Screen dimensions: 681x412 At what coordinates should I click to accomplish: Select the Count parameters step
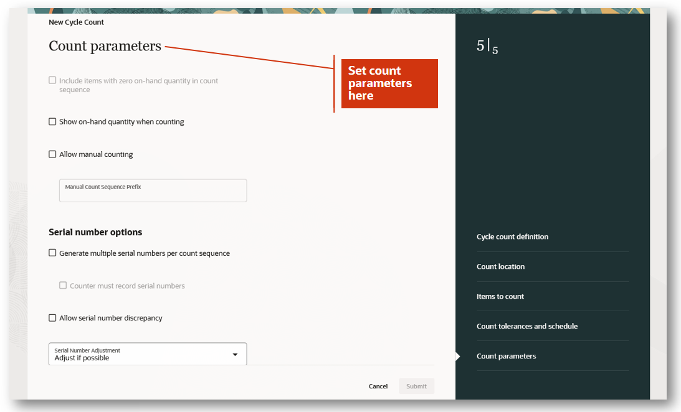click(507, 356)
